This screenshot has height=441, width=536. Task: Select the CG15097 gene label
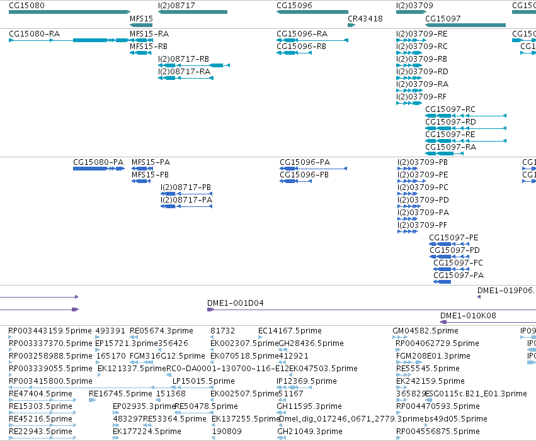coord(443,19)
